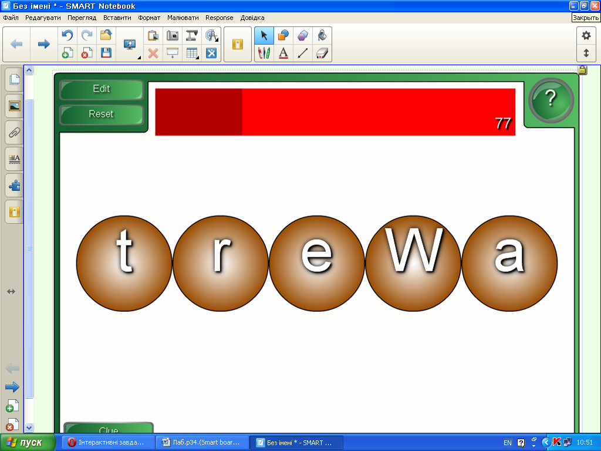
Task: Click the Paste clipboard icon
Action: coord(153,36)
